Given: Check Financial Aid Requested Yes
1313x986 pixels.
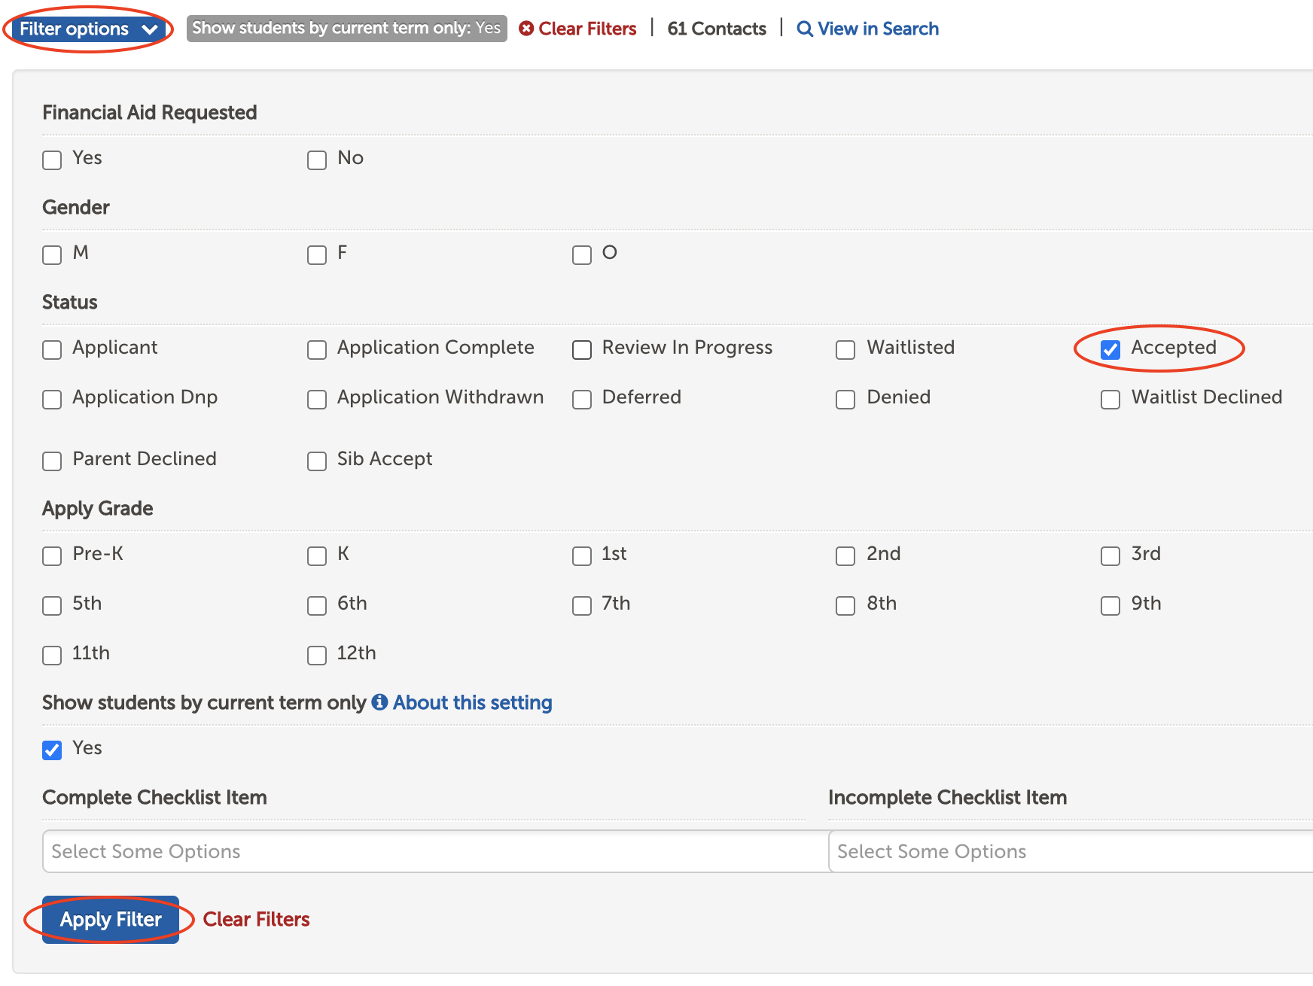Looking at the screenshot, I should click(x=52, y=160).
